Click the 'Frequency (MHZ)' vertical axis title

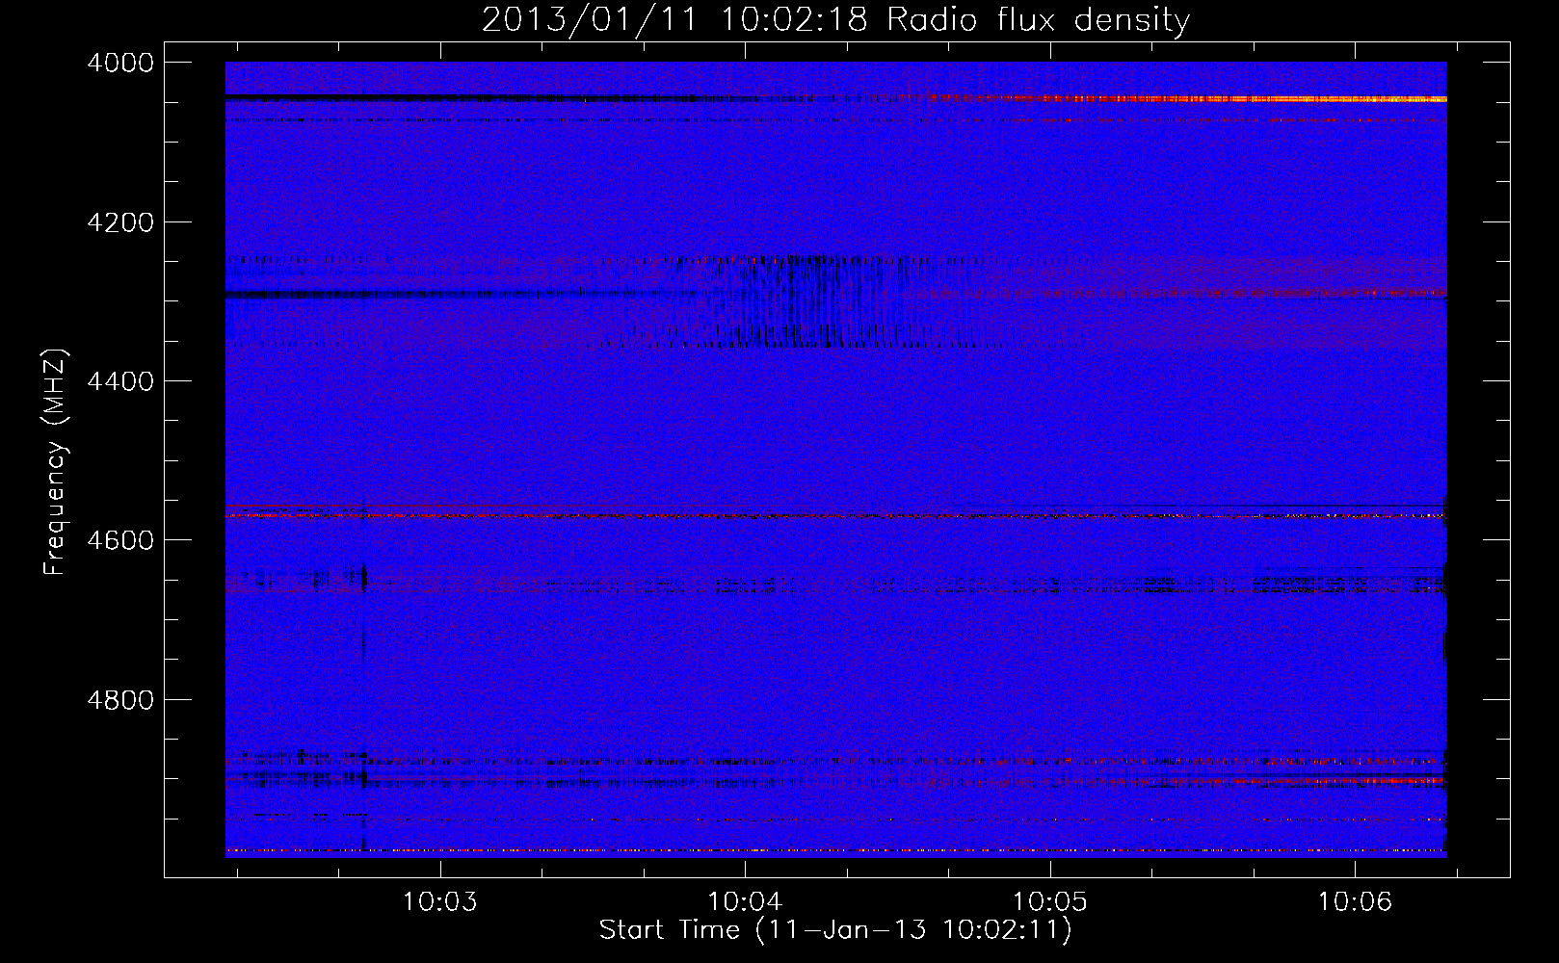coord(56,462)
